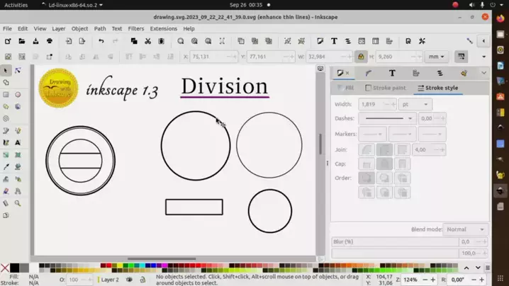
Task: Open the Filters menu
Action: 136,29
